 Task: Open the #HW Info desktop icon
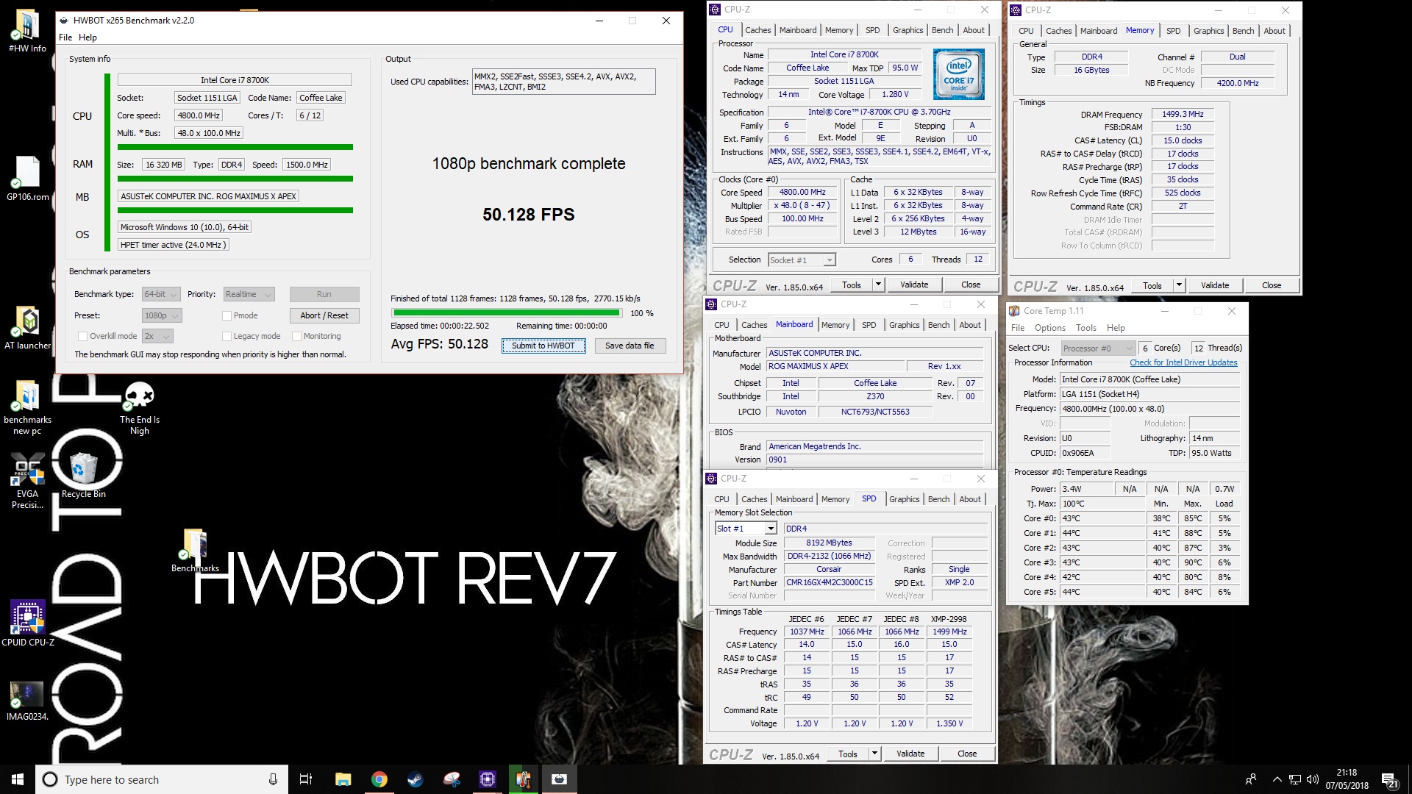point(27,31)
